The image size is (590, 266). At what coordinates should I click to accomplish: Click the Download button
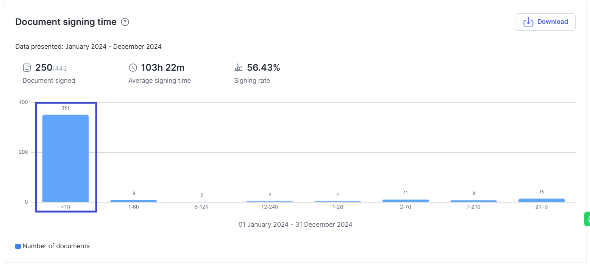pos(545,22)
